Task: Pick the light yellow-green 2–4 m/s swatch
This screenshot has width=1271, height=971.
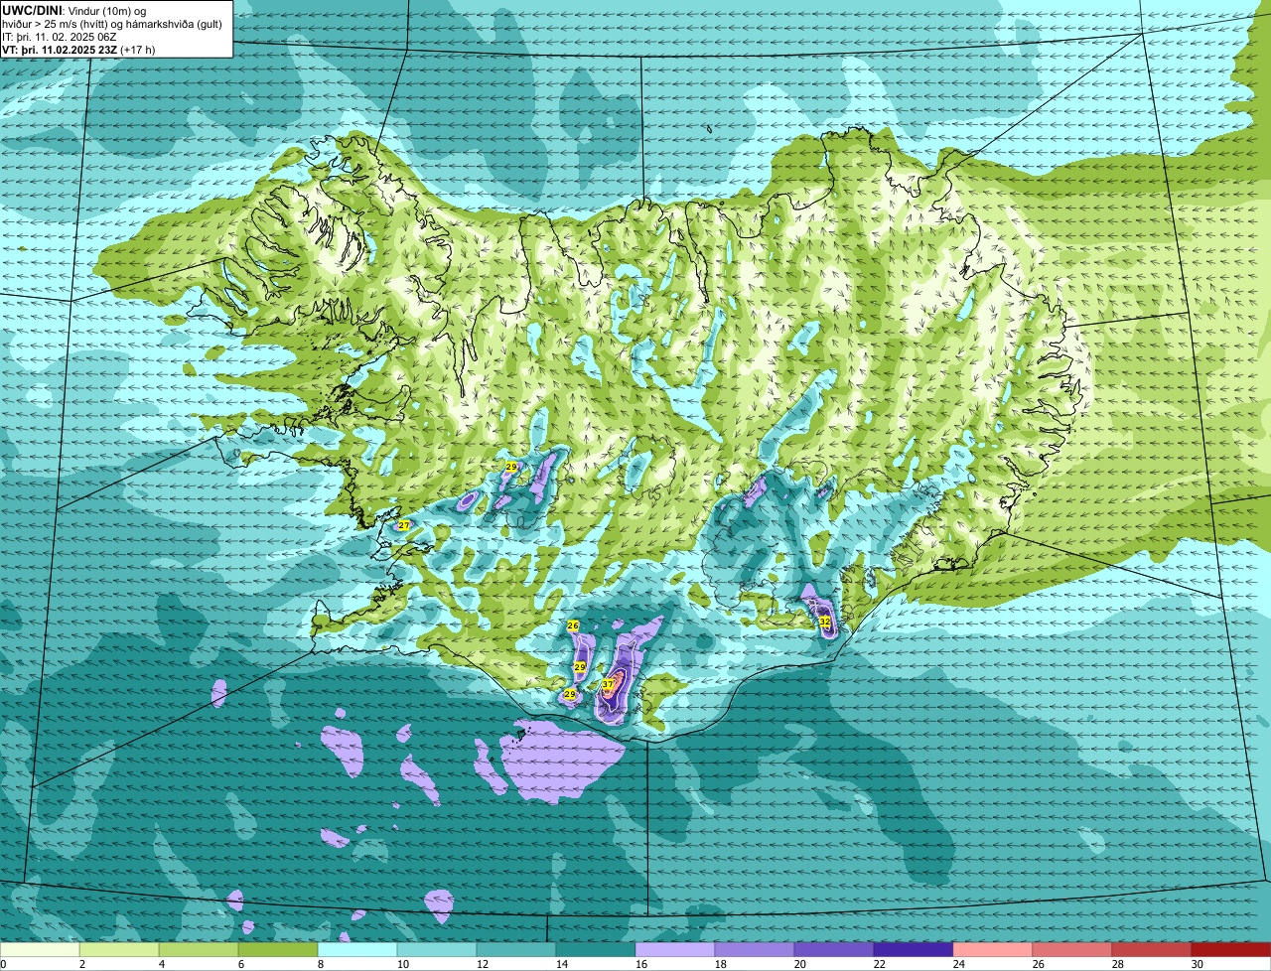Action: click(119, 950)
